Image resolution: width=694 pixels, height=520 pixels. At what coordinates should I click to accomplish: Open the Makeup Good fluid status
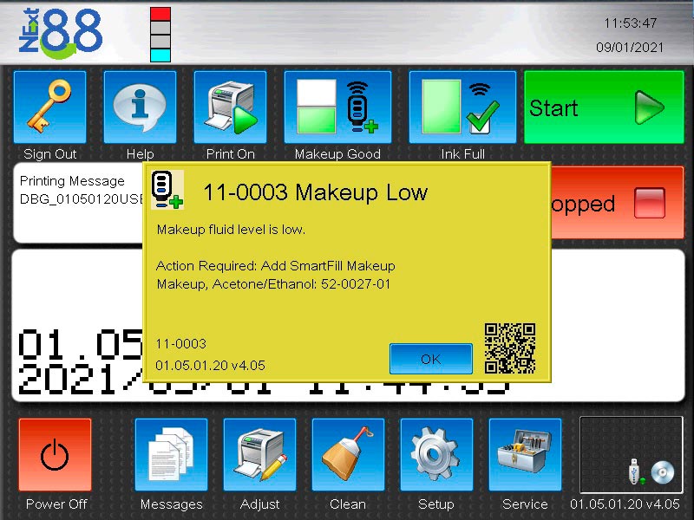pyautogui.click(x=337, y=107)
